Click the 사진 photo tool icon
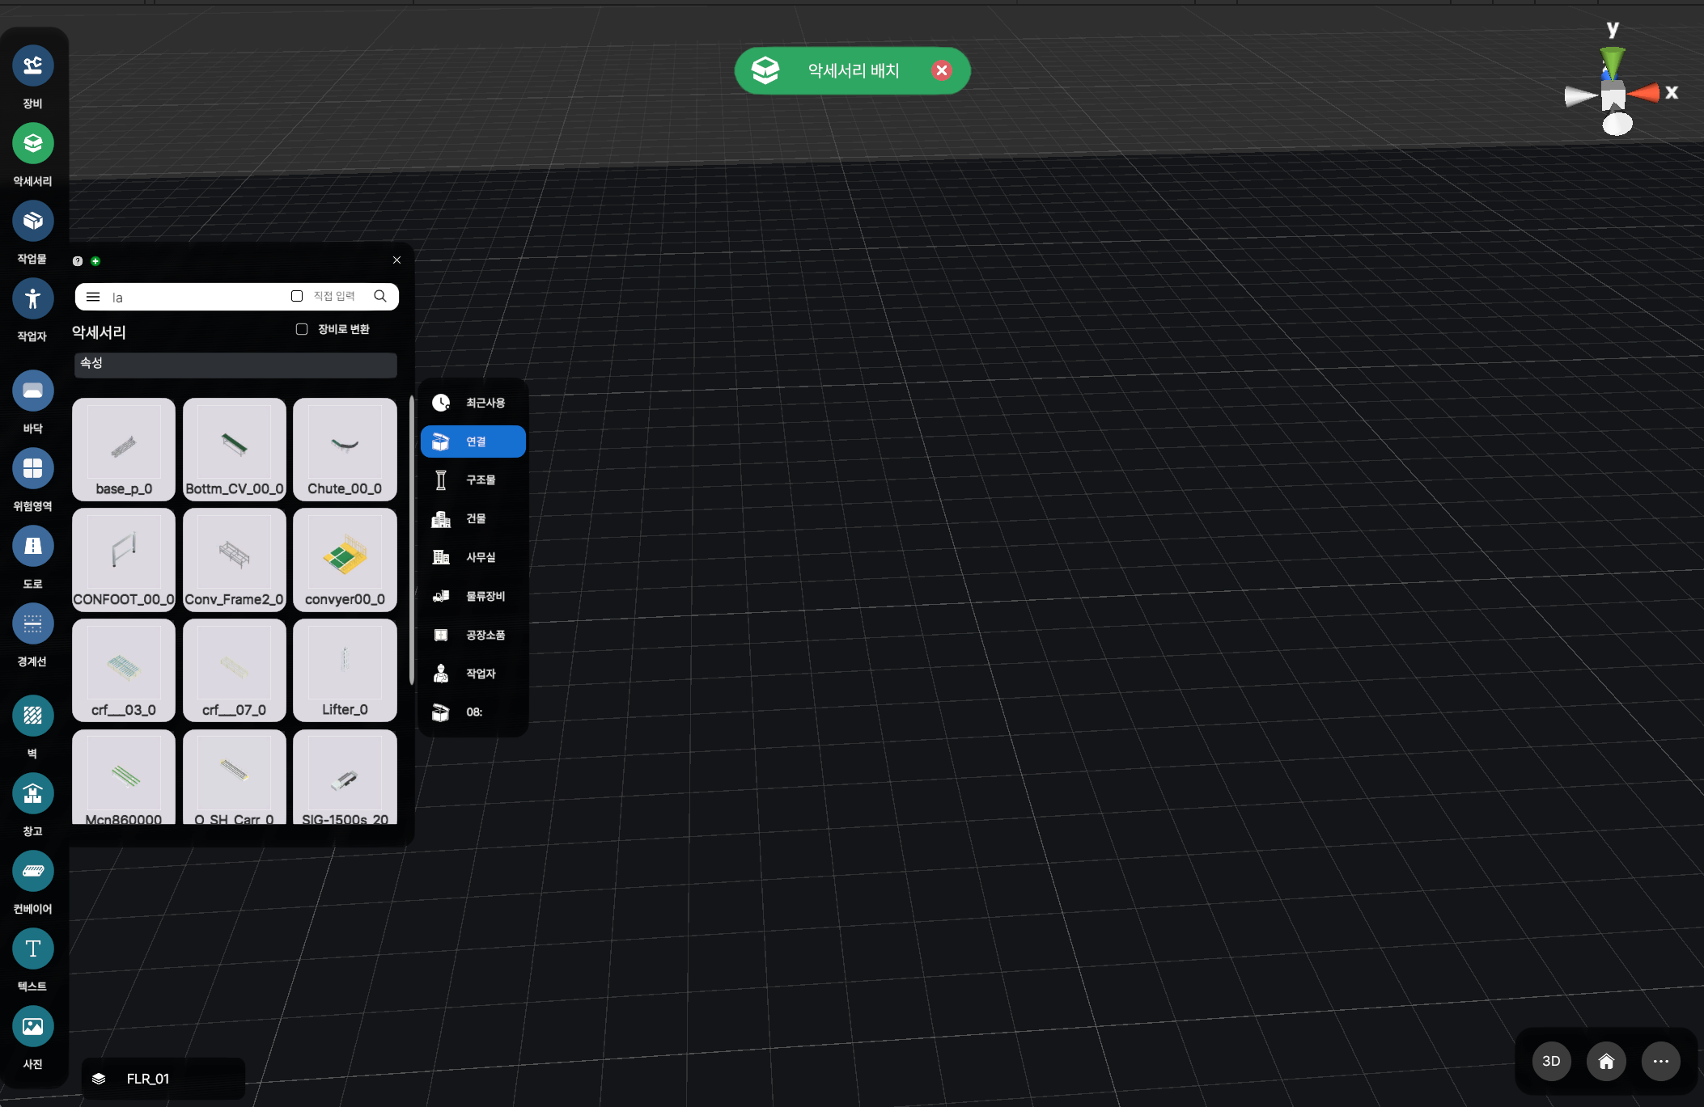1704x1107 pixels. click(32, 1026)
